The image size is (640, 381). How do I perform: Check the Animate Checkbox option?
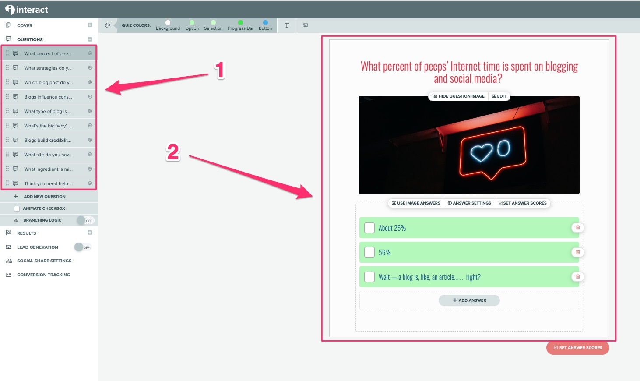(17, 208)
